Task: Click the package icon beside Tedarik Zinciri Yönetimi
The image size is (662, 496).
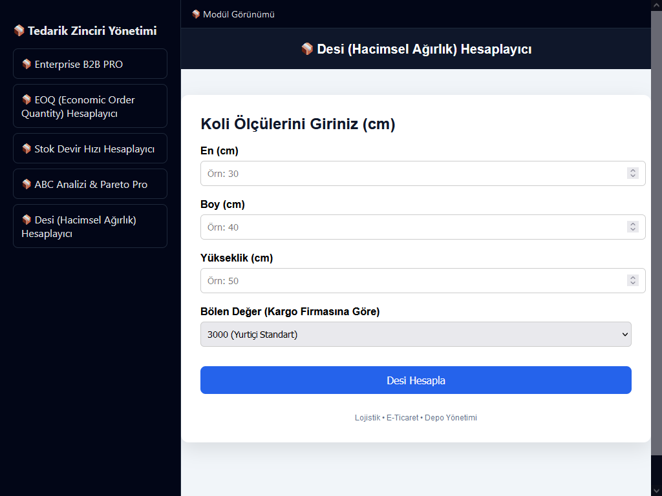Action: (19, 31)
